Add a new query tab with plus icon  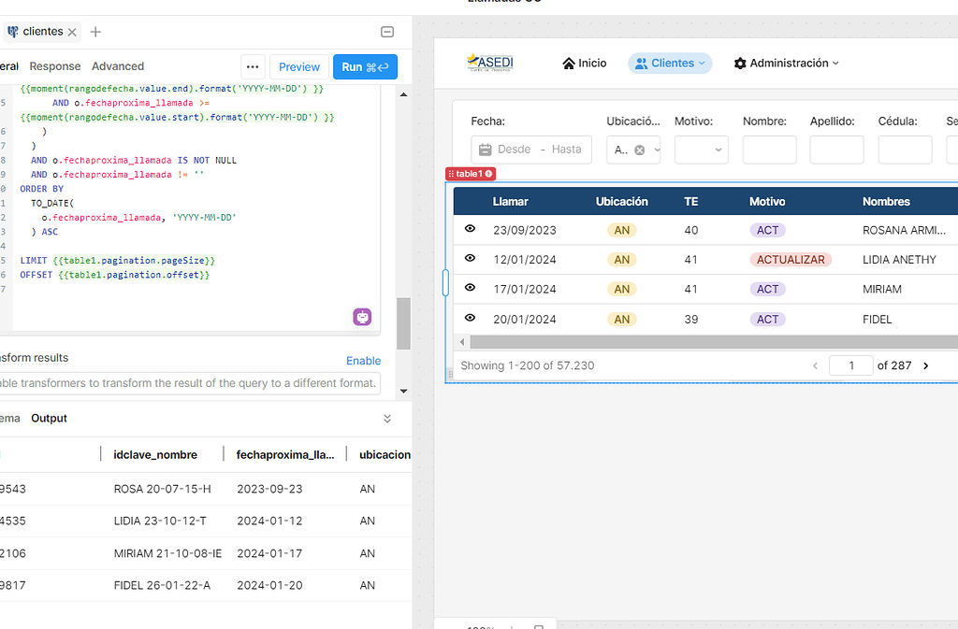[95, 32]
